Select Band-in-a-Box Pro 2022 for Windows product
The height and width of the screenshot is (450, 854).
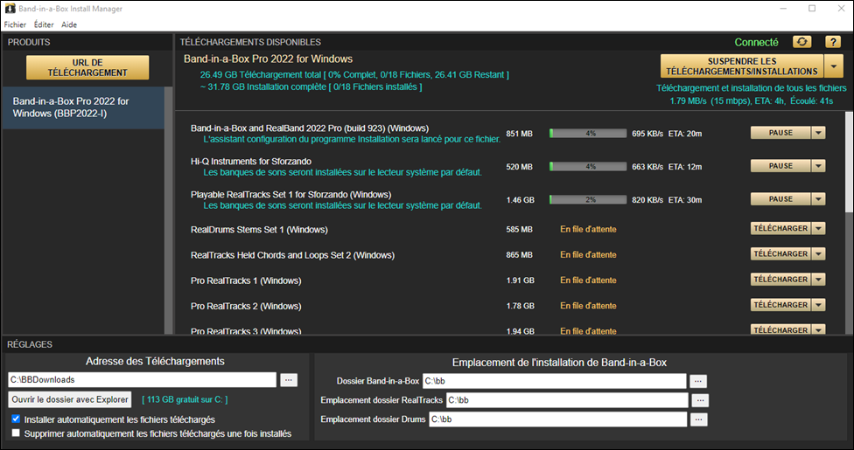[83, 107]
